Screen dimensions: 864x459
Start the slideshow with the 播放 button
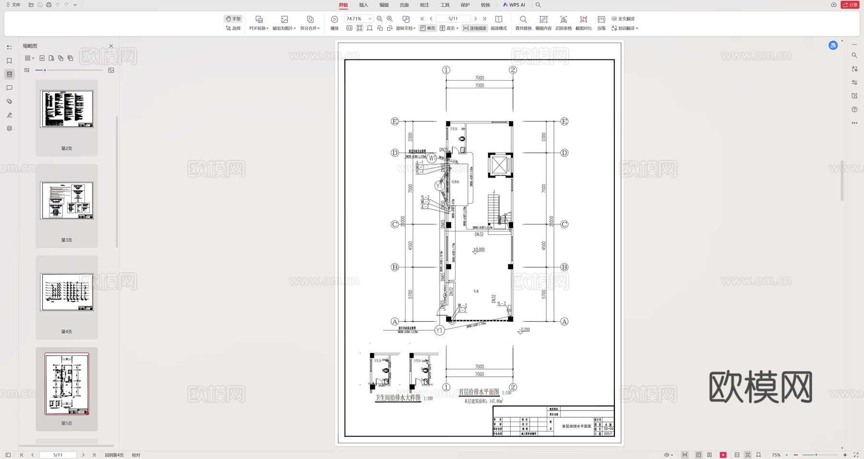tap(335, 23)
